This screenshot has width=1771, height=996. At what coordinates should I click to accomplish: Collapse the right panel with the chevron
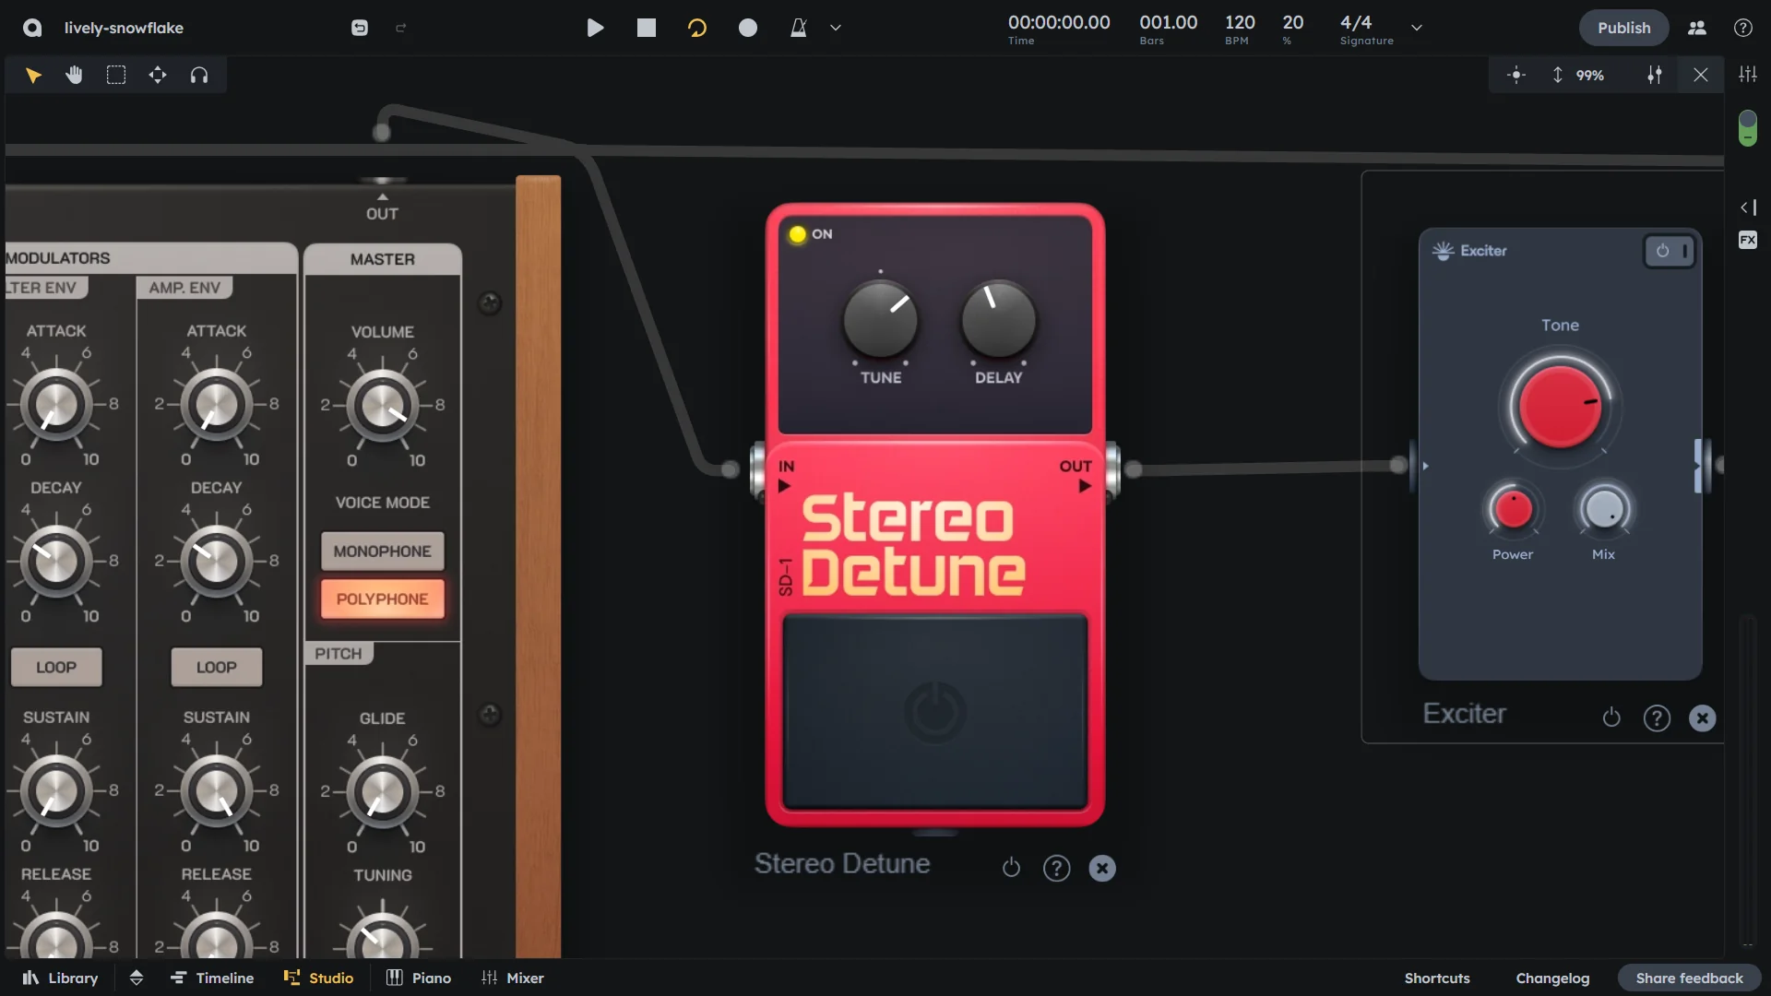[1748, 207]
